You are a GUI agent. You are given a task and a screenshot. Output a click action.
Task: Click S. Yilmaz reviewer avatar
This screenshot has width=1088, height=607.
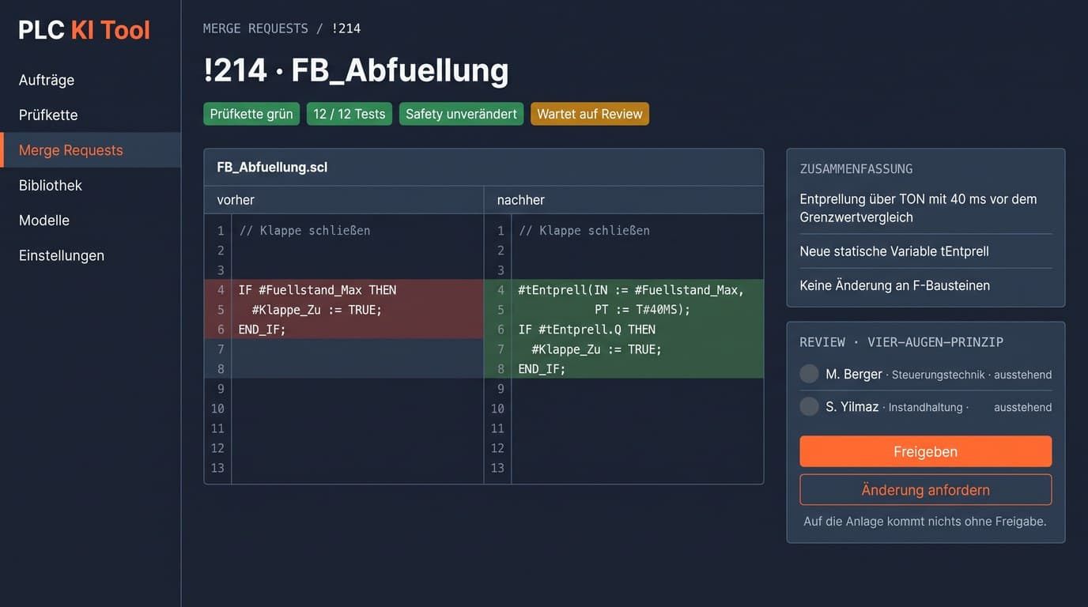point(809,406)
